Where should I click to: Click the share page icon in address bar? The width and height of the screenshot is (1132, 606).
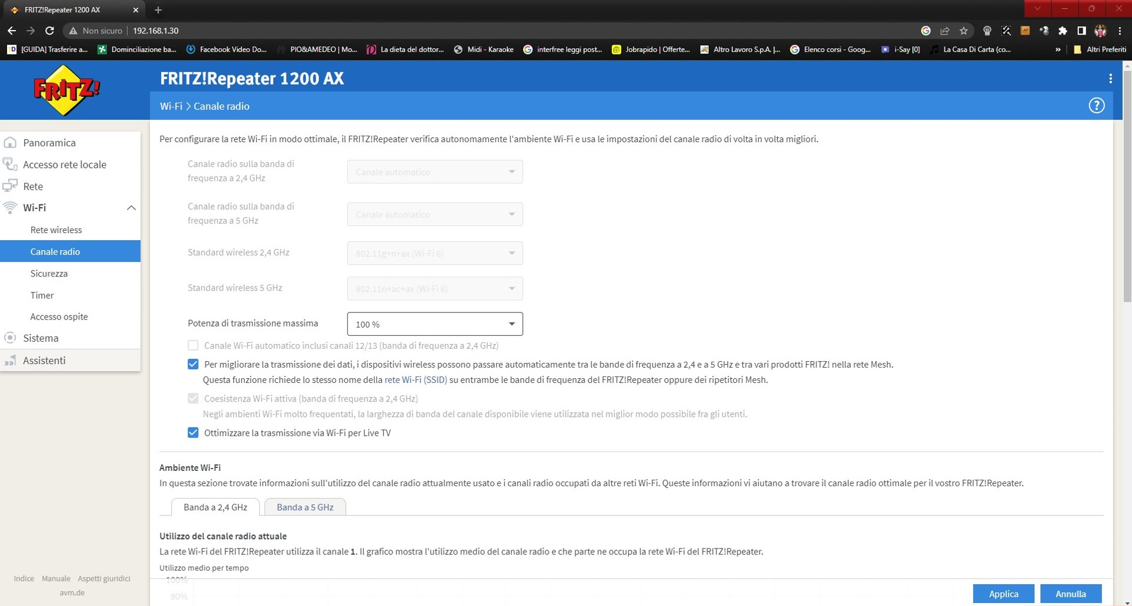pyautogui.click(x=945, y=31)
